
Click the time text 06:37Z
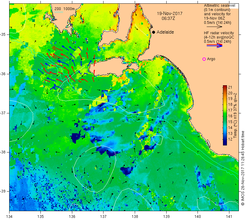coord(168,18)
